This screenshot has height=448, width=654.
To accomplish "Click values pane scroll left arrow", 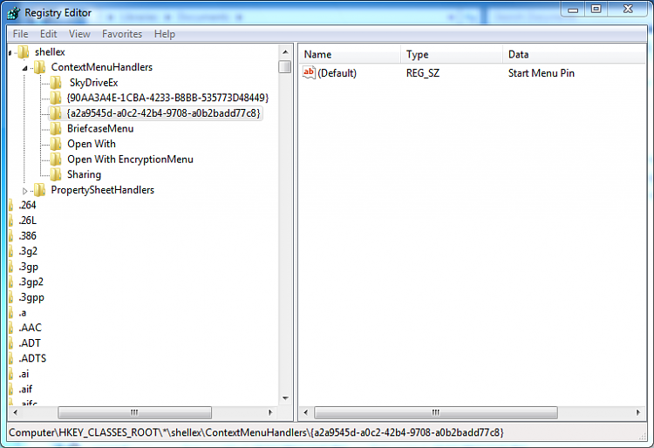I will 306,412.
